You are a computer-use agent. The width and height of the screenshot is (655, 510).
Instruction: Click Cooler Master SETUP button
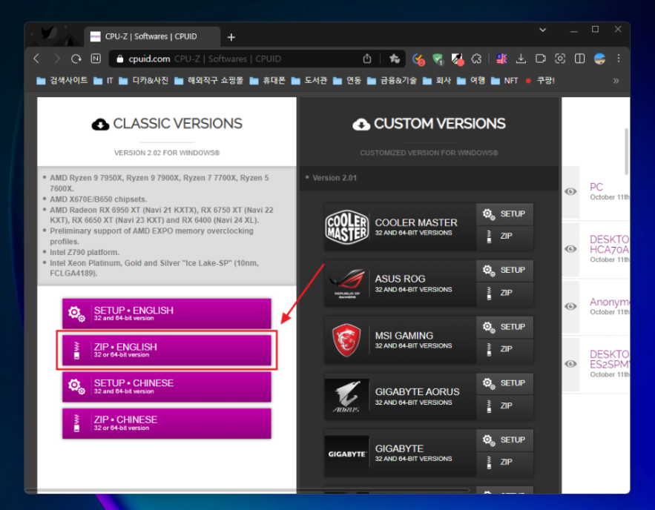504,214
